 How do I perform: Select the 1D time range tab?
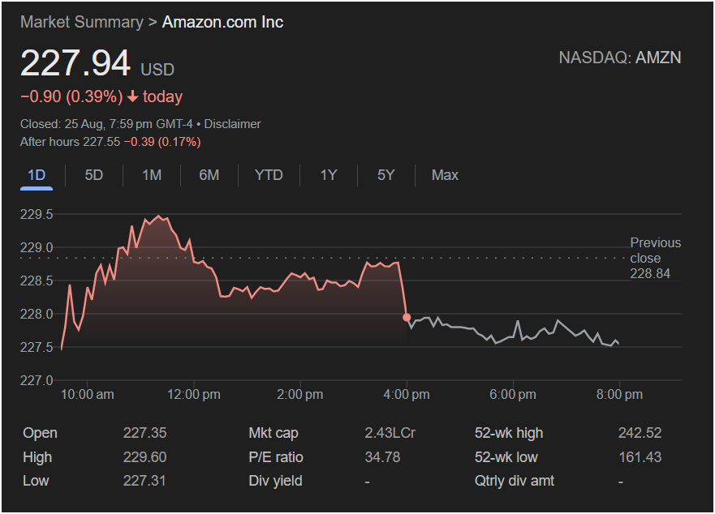(37, 175)
